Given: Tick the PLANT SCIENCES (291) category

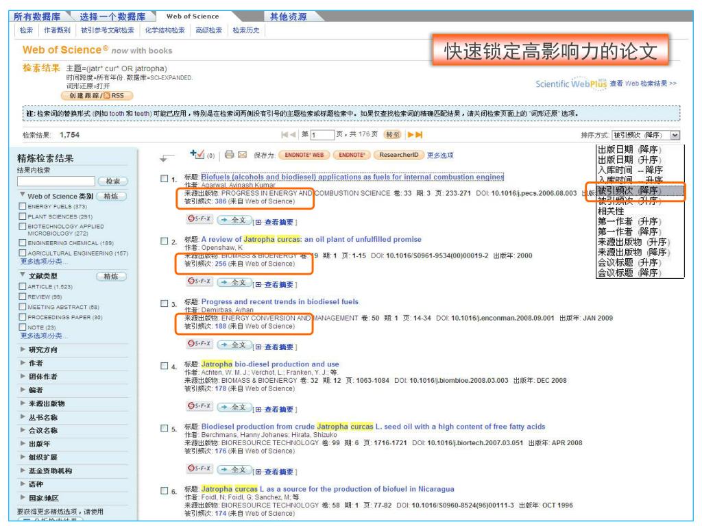Looking at the screenshot, I should click(23, 216).
